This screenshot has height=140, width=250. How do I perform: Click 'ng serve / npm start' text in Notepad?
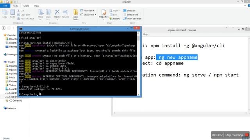[x=211, y=75]
